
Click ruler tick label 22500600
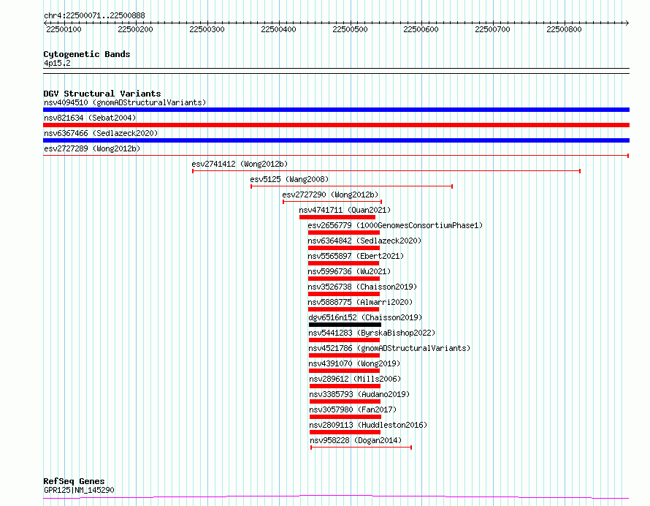[421, 29]
